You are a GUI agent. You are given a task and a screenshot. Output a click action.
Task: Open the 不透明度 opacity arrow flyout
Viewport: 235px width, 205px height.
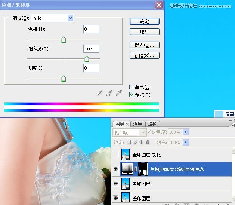[x=186, y=132]
